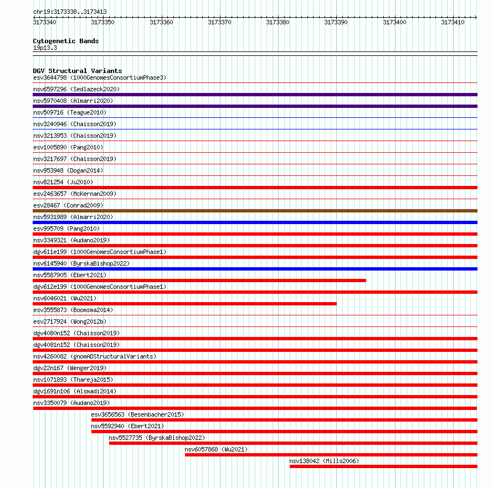
Task: Click the nsv821254 (Ju2010) label
Action: 63,182
